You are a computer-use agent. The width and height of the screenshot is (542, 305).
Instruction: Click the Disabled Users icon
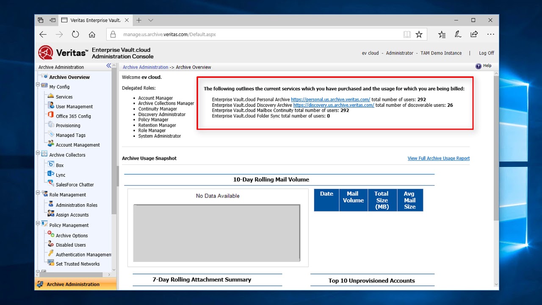click(x=51, y=244)
